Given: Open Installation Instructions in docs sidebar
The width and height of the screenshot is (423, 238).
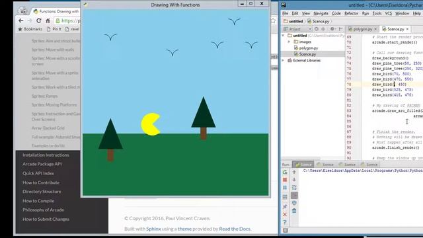Looking at the screenshot, I should coord(46,155).
